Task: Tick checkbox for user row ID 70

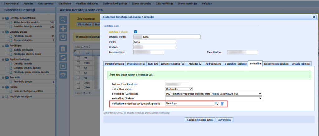Action: point(79,58)
